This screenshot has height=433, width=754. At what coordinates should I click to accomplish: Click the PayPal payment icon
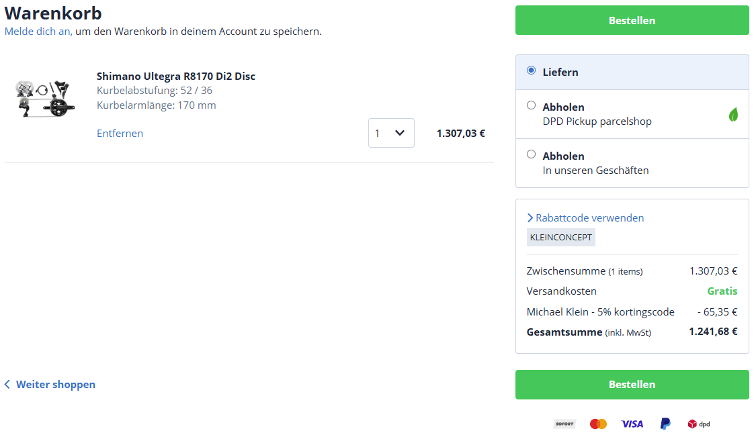[x=665, y=424]
